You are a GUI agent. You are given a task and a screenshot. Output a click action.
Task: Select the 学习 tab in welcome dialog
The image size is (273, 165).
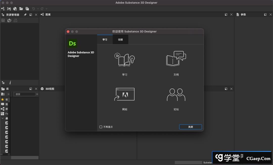[105, 39]
